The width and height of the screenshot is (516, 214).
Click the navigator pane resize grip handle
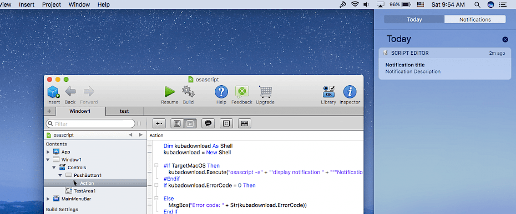(x=139, y=124)
